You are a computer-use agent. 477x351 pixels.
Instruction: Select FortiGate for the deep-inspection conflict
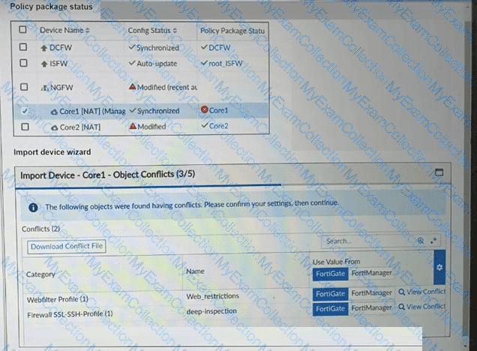point(329,307)
